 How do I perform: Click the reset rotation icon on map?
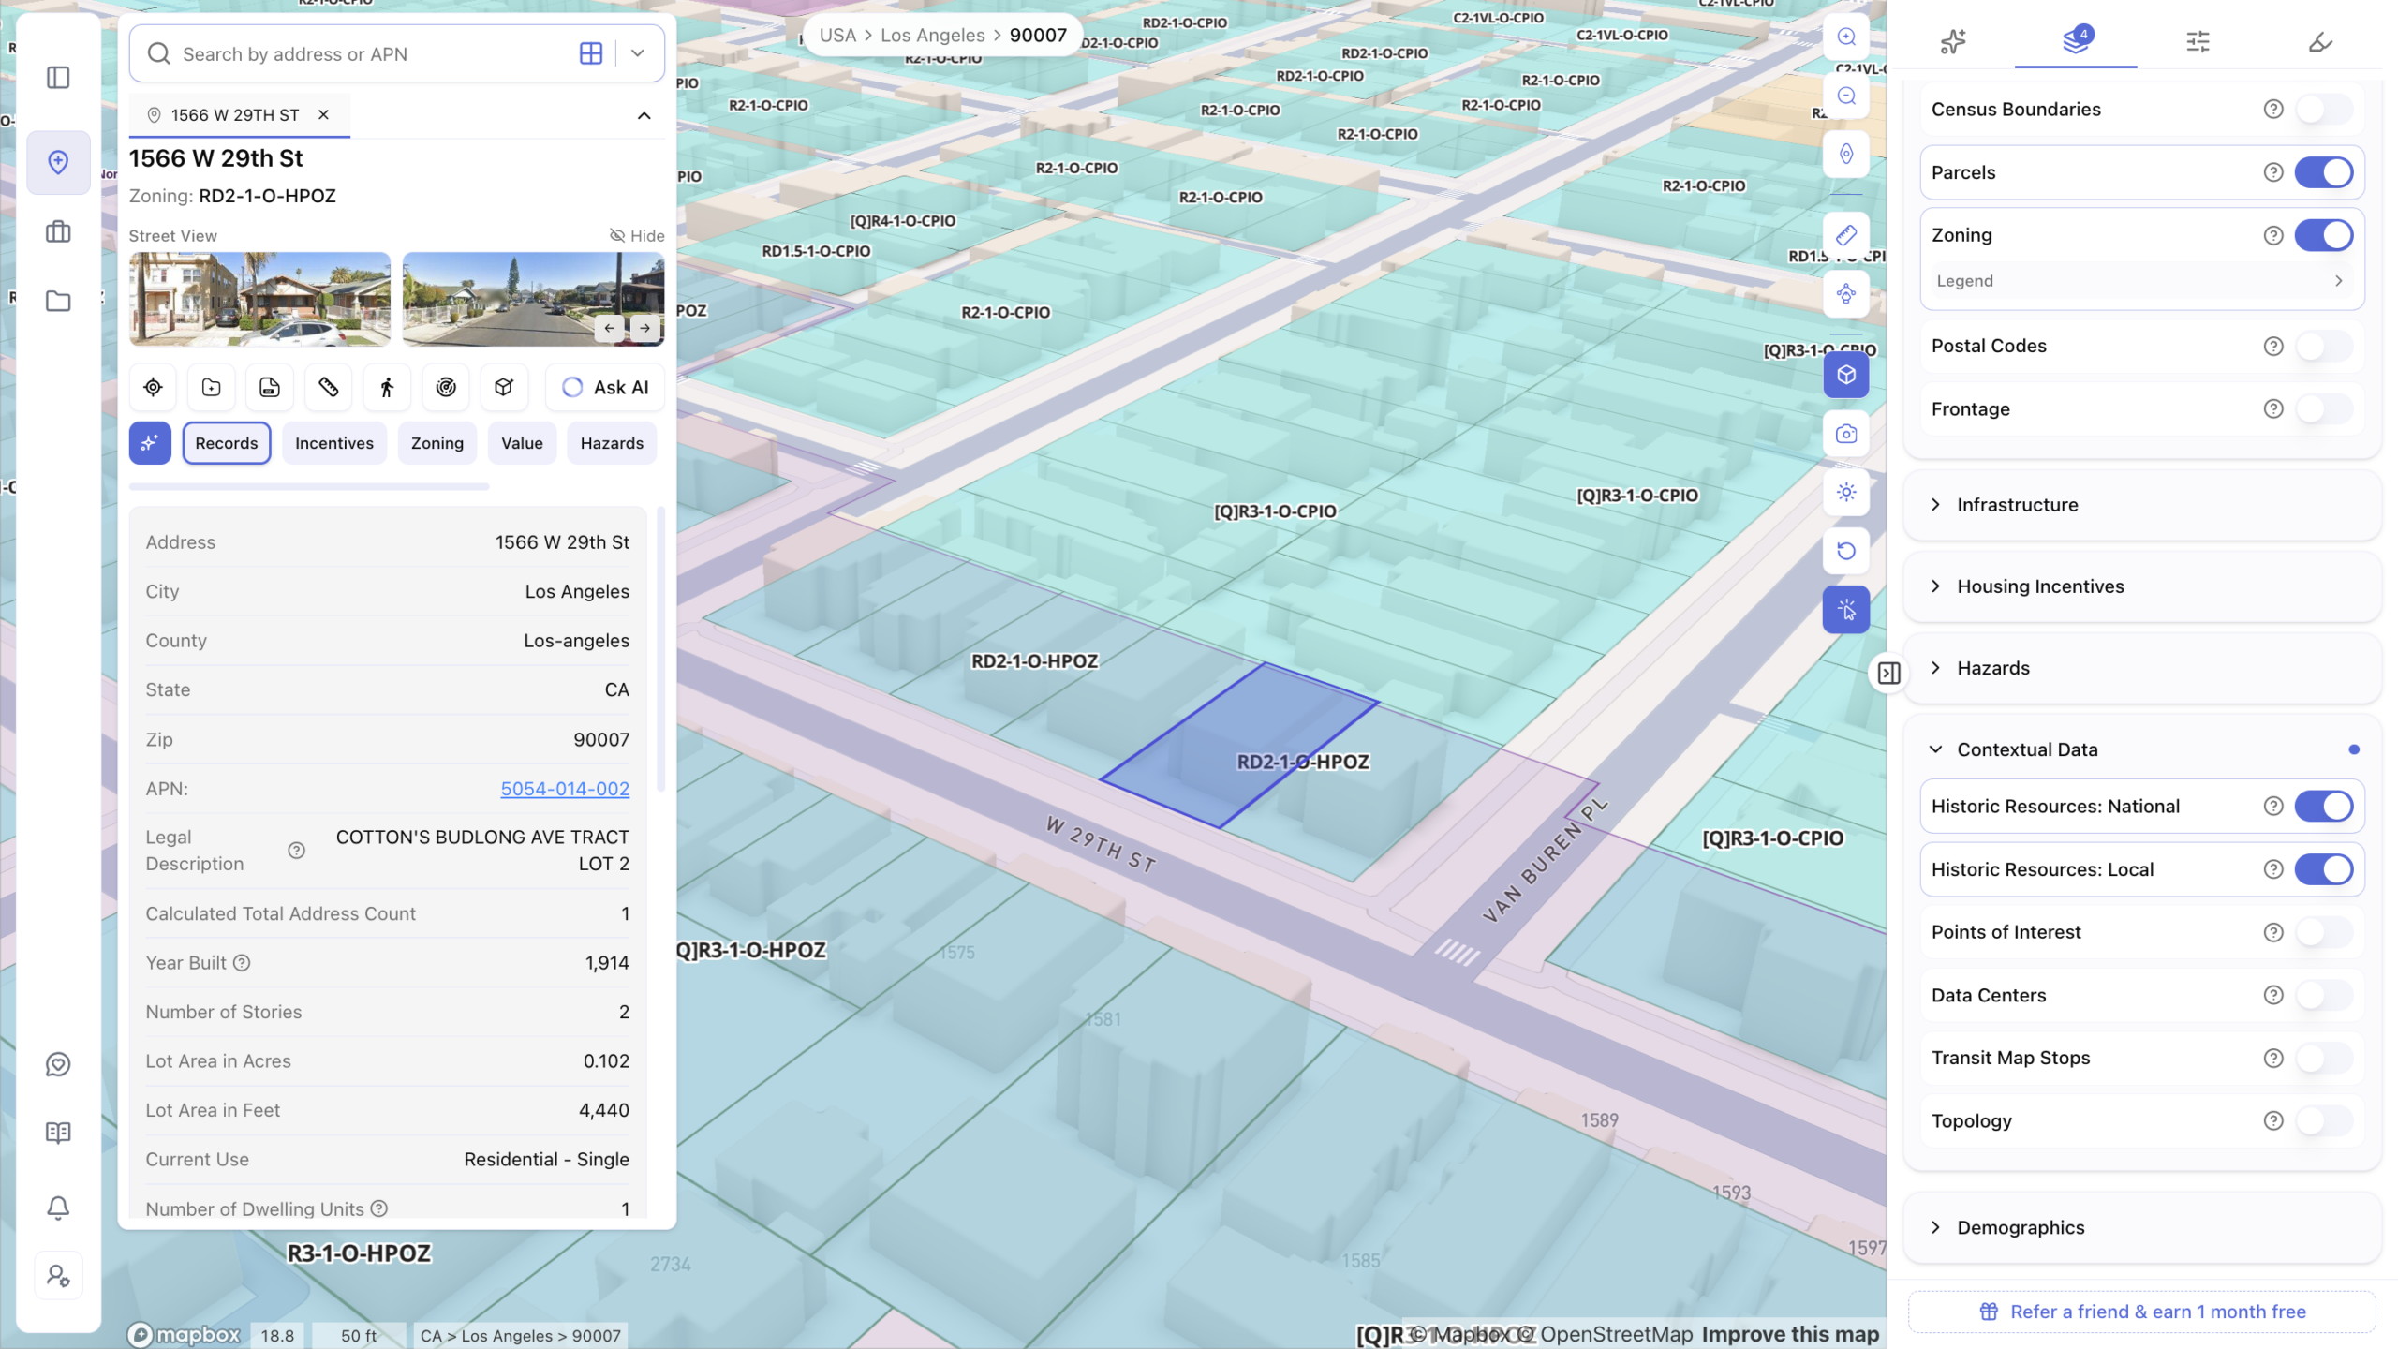[1845, 551]
